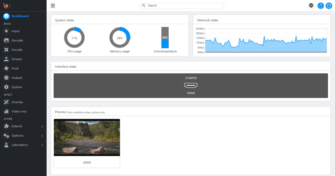
Task: Click into the Search input field
Action: (184, 6)
